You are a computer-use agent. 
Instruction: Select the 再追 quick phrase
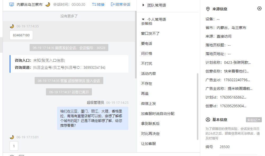click(145, 94)
